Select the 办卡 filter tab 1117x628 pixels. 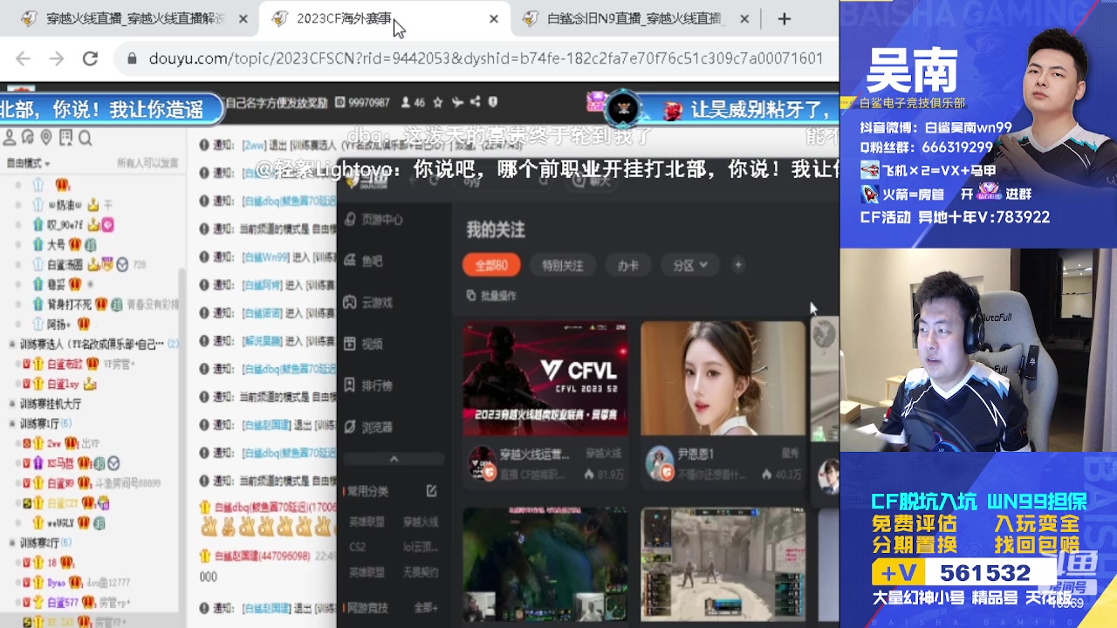point(628,265)
